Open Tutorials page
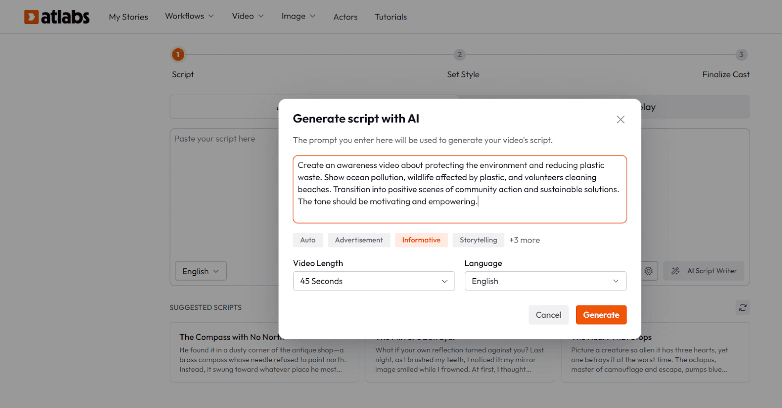 (391, 17)
